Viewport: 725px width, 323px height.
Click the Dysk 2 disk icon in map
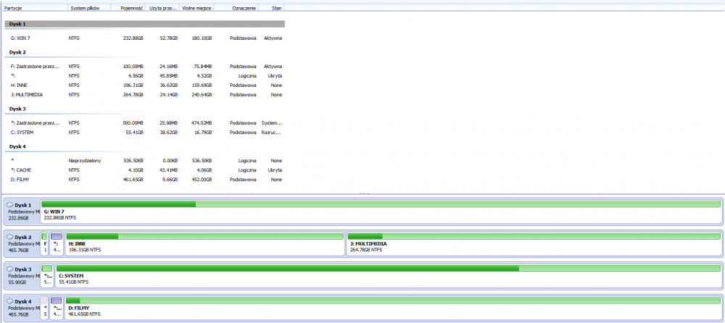coord(10,237)
